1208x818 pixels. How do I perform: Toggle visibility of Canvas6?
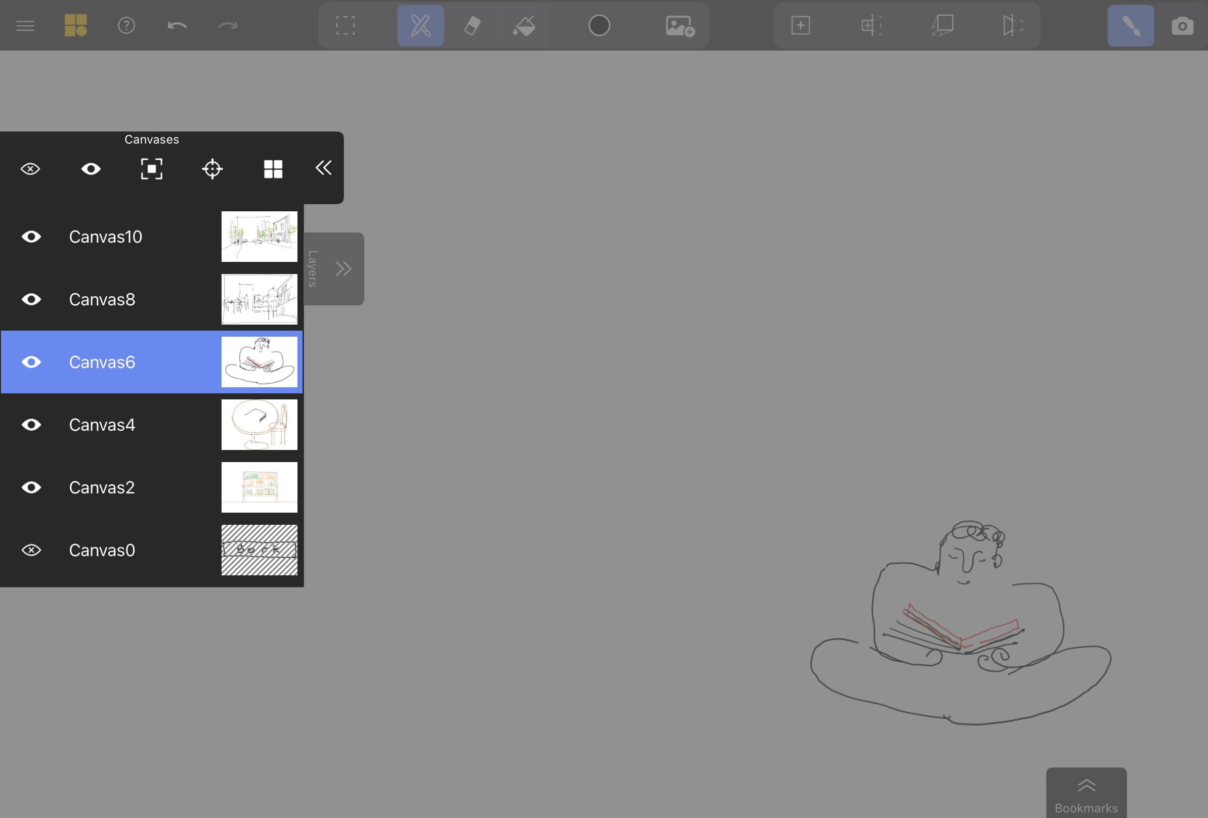[x=31, y=362]
